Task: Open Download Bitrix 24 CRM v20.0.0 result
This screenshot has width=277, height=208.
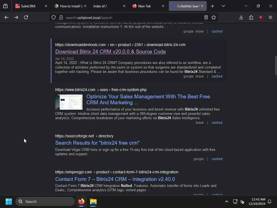Action: click(110, 52)
